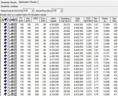The width and height of the screenshot is (118, 96).
Task: Click battery icon in the $ 636,076 NPC row
Action: pyautogui.click(x=12, y=44)
